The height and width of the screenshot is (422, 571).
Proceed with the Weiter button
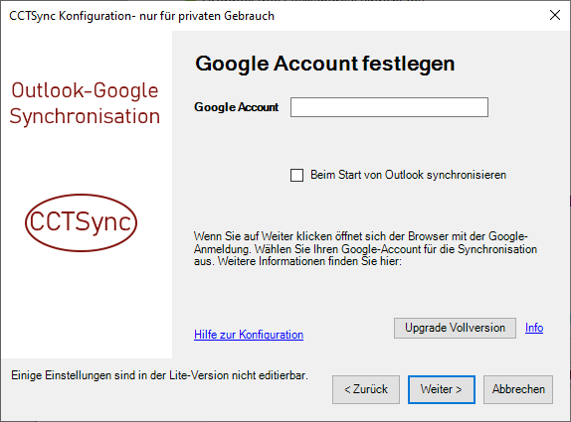coord(442,389)
